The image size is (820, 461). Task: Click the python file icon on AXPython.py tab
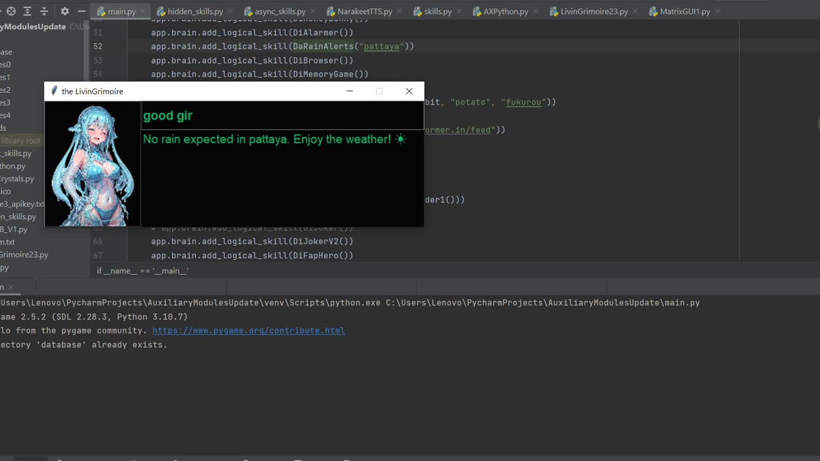(x=477, y=12)
